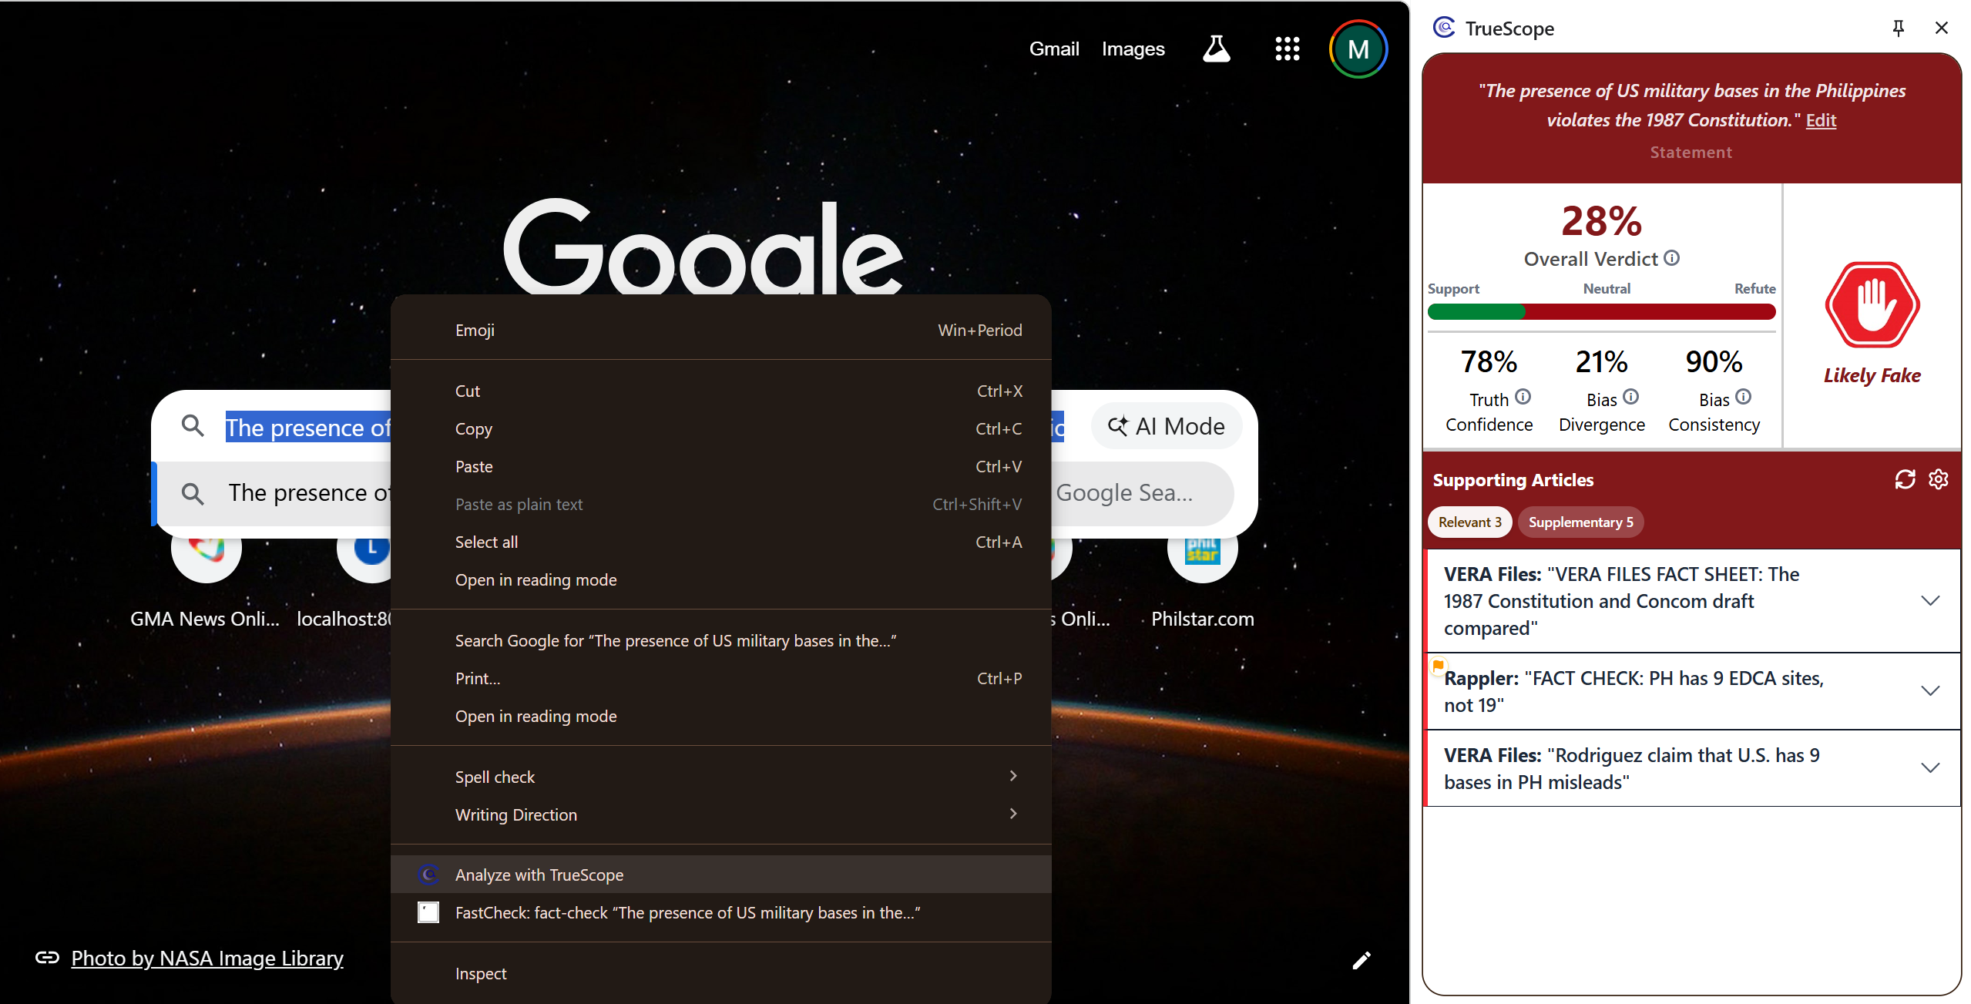Close the TrueScope side panel
This screenshot has width=1971, height=1004.
[1941, 29]
